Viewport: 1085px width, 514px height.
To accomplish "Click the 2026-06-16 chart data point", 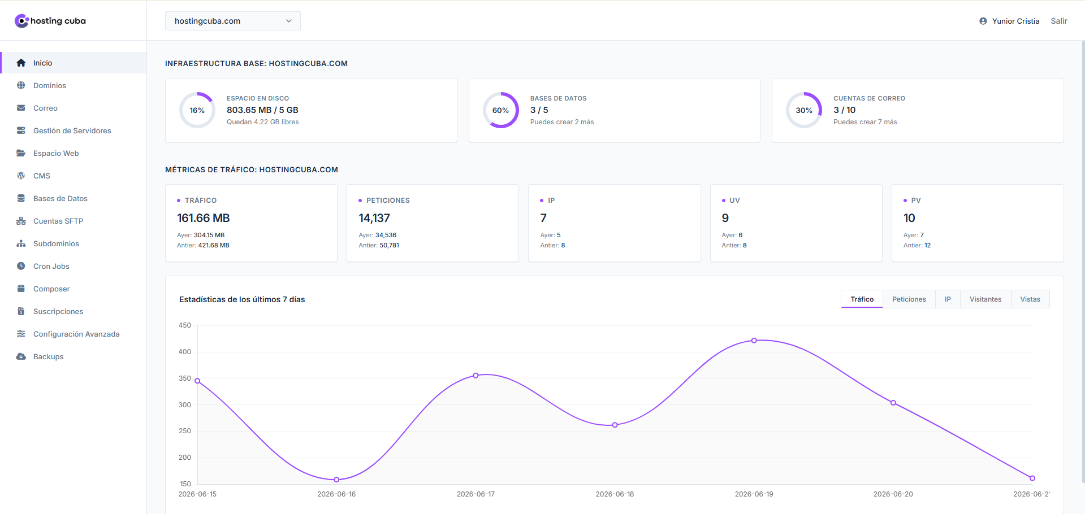I will pos(336,480).
